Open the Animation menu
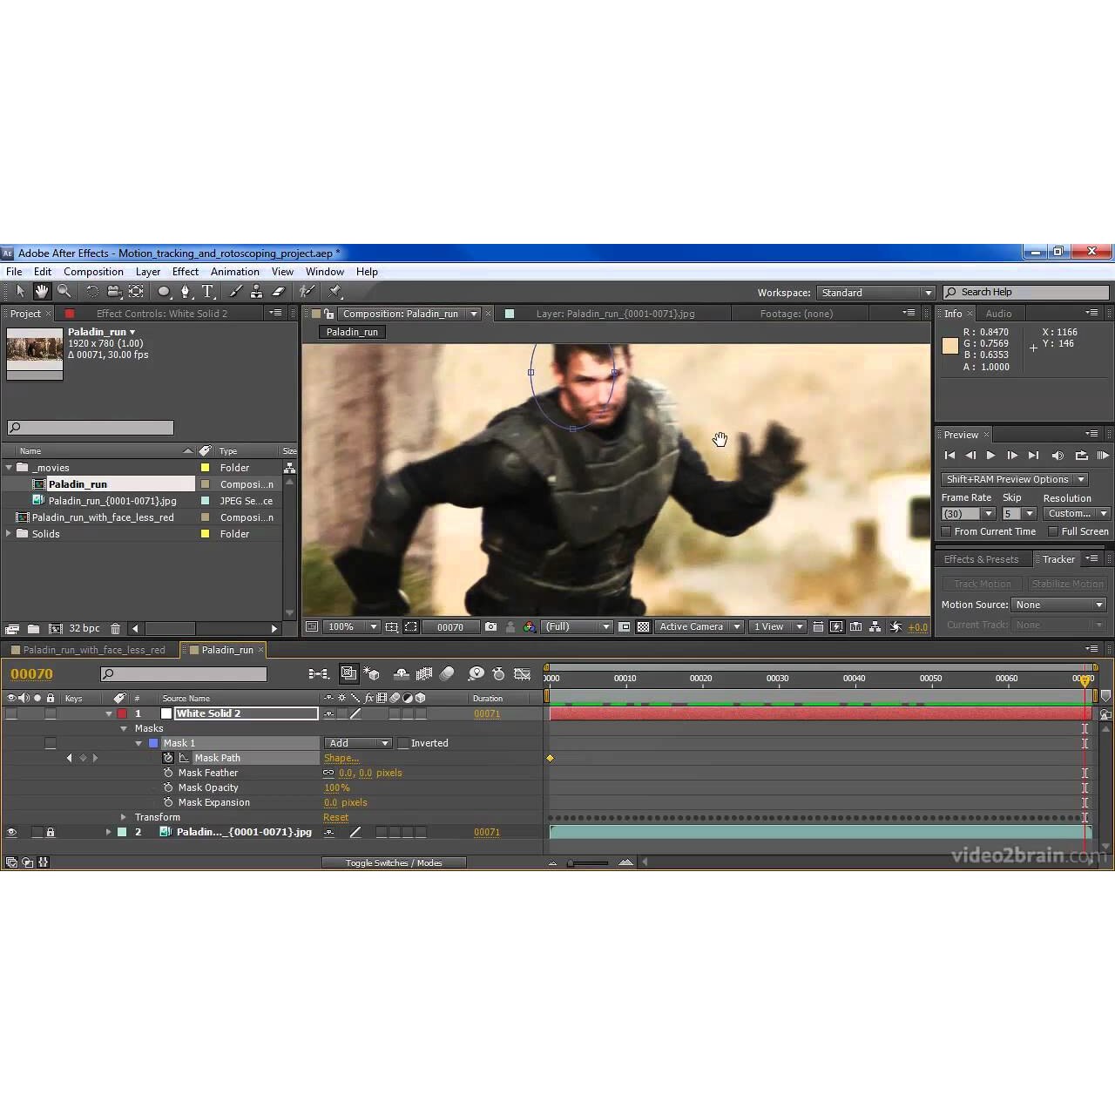The width and height of the screenshot is (1115, 1115). (234, 271)
